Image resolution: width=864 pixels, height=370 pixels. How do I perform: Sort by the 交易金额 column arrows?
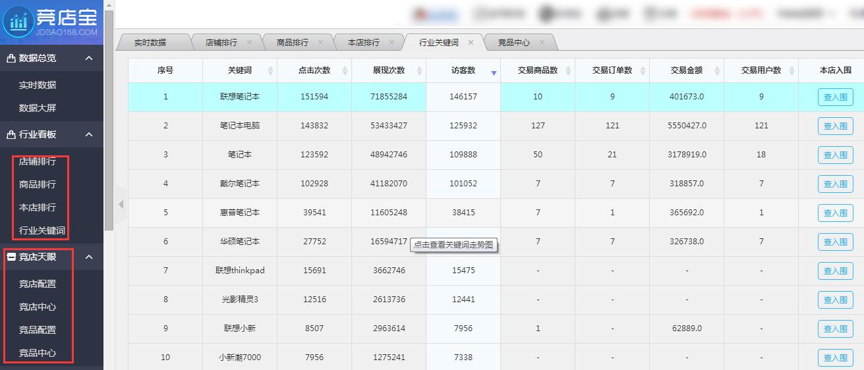tap(717, 71)
